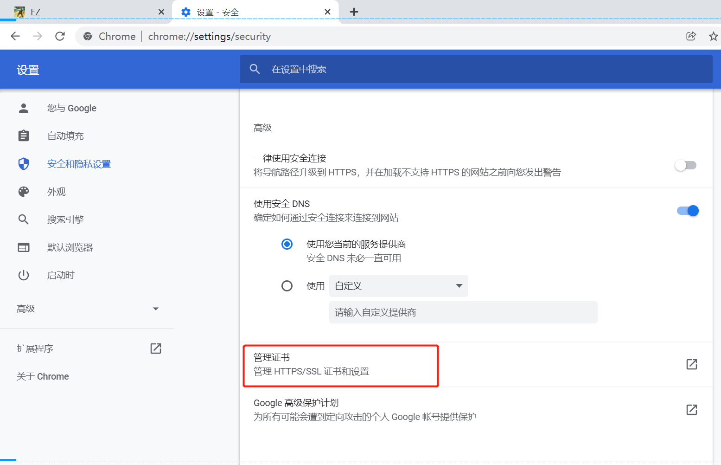Screen dimensions: 721x465
Task: Enable 一律使用安全连接 toggle
Action: [686, 165]
